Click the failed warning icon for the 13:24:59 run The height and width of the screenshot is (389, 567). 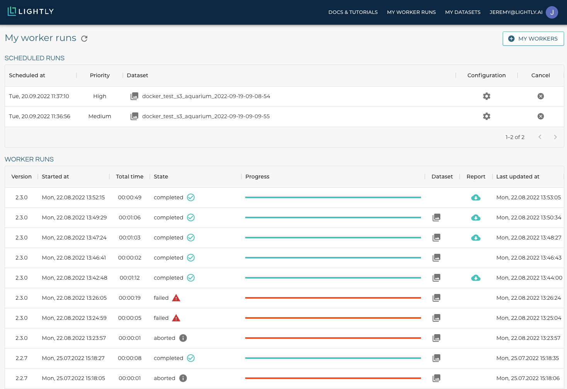click(x=176, y=318)
